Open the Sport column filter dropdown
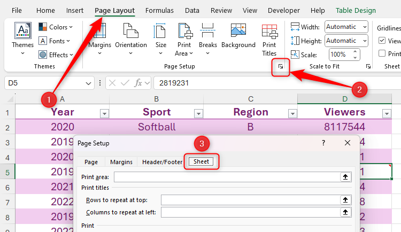 coord(198,113)
